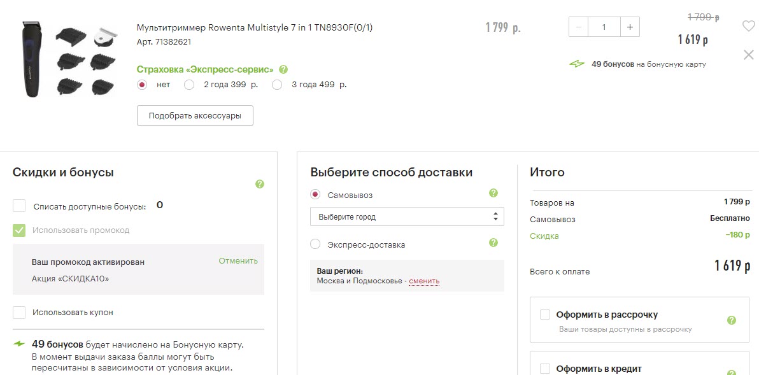Switch delivery to Экспресс-доставка
This screenshot has width=759, height=375.
click(x=315, y=244)
